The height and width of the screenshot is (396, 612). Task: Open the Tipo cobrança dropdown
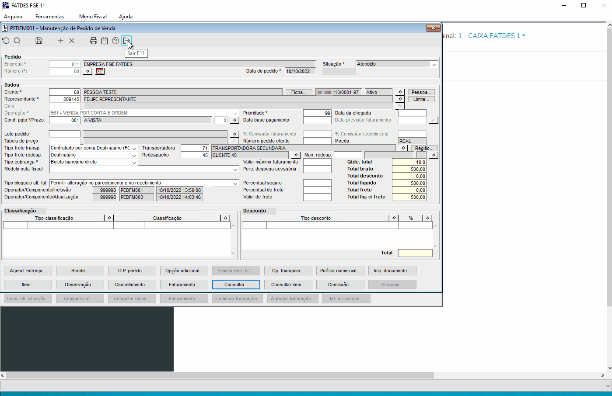(x=134, y=162)
